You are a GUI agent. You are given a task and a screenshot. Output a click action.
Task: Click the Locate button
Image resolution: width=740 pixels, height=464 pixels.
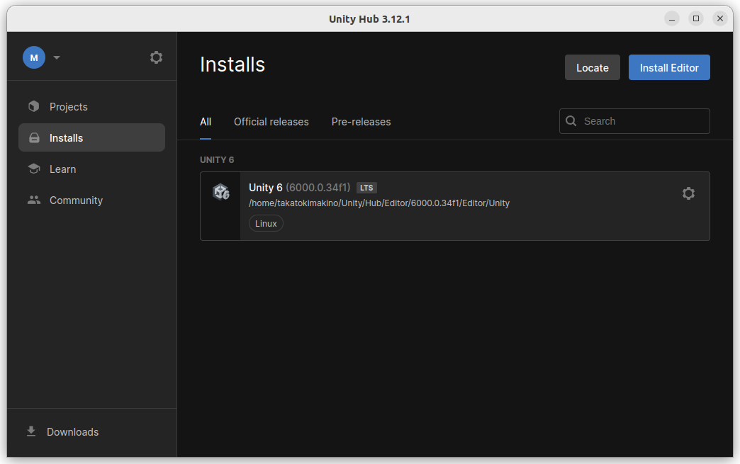point(593,67)
